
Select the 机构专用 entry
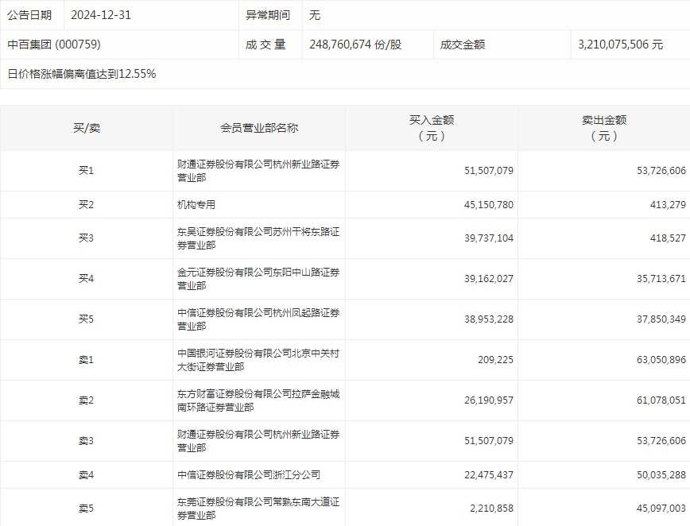pos(196,205)
